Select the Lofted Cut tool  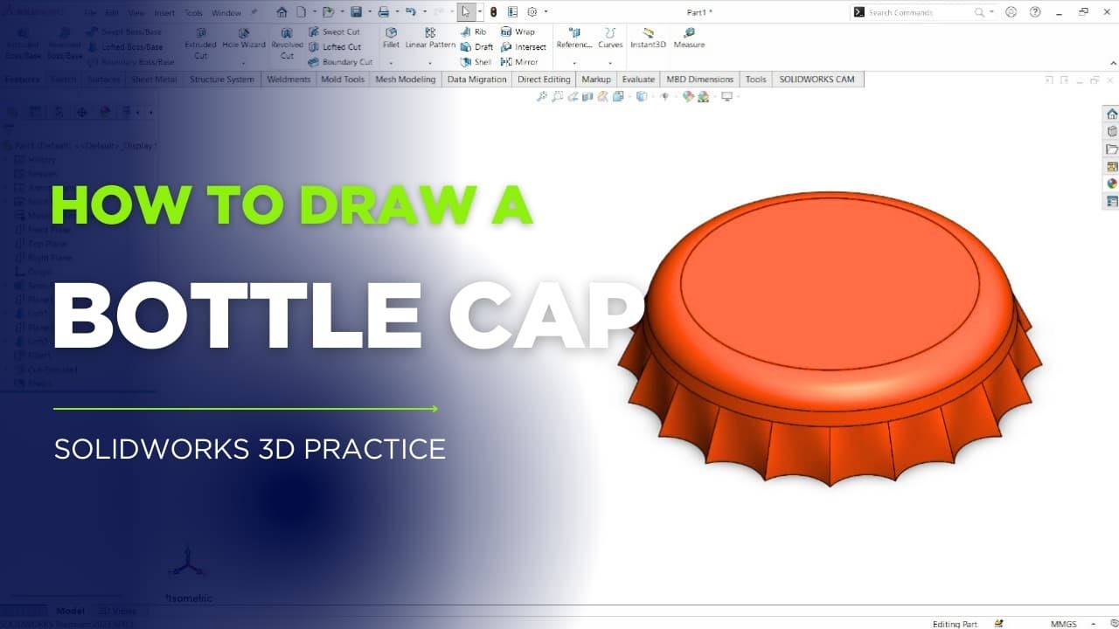335,47
